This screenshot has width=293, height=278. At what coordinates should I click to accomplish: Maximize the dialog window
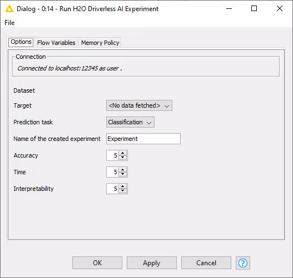click(254, 8)
